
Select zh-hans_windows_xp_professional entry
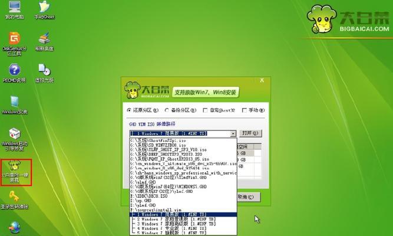tap(183, 173)
